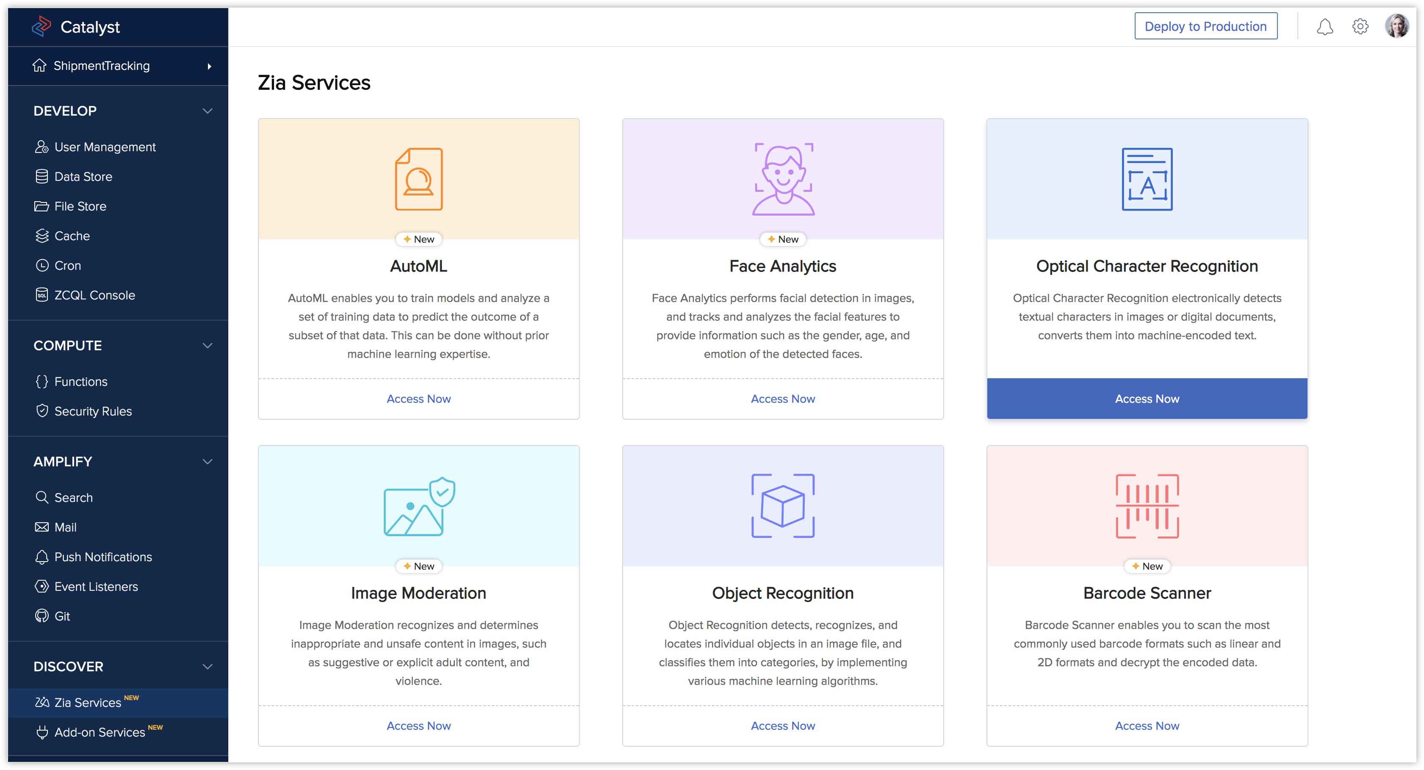Viewport: 1424px width, 770px height.
Task: Click the New badge on Barcode Scanner
Action: coord(1147,565)
